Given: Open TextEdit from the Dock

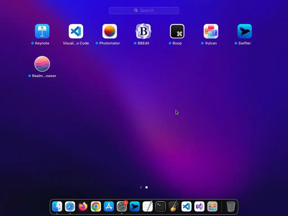Looking at the screenshot, I should [148, 206].
